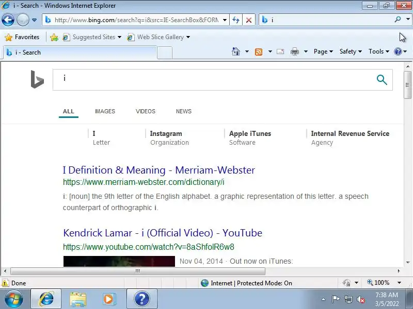The width and height of the screenshot is (413, 309).
Task: Open the Safety menu
Action: pos(351,51)
